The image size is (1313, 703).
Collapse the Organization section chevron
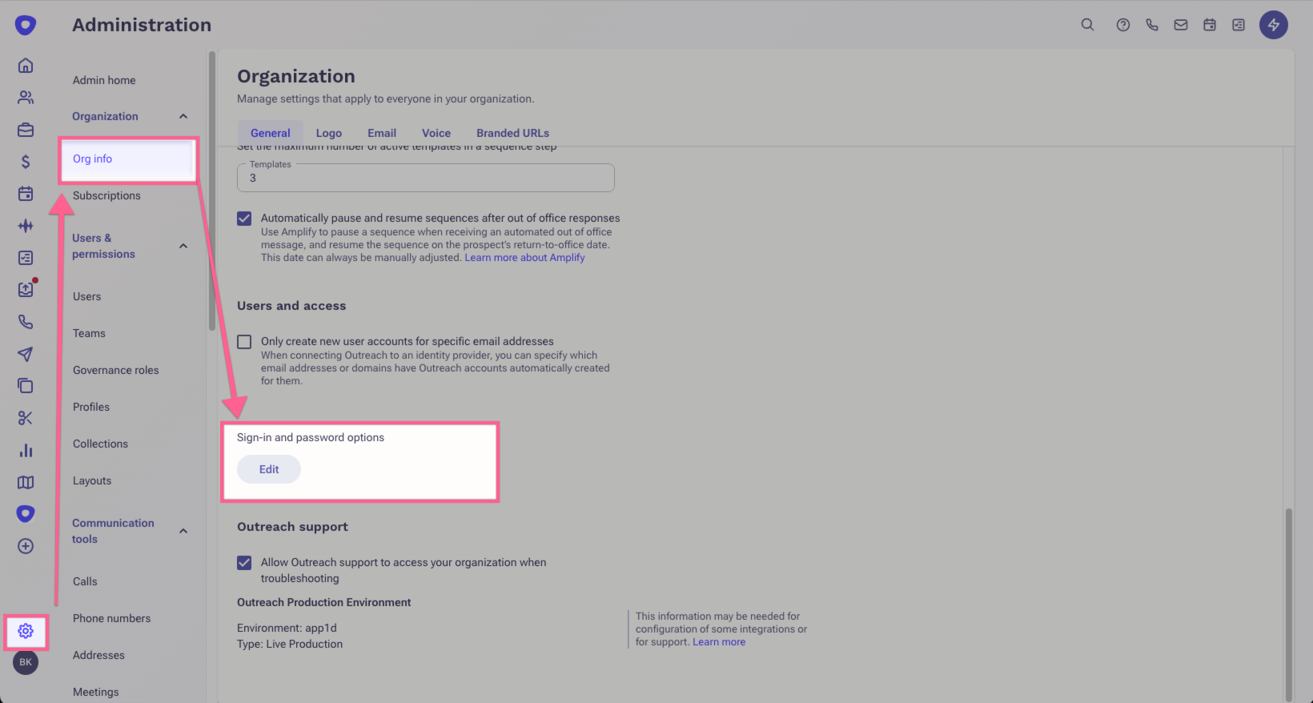(183, 117)
